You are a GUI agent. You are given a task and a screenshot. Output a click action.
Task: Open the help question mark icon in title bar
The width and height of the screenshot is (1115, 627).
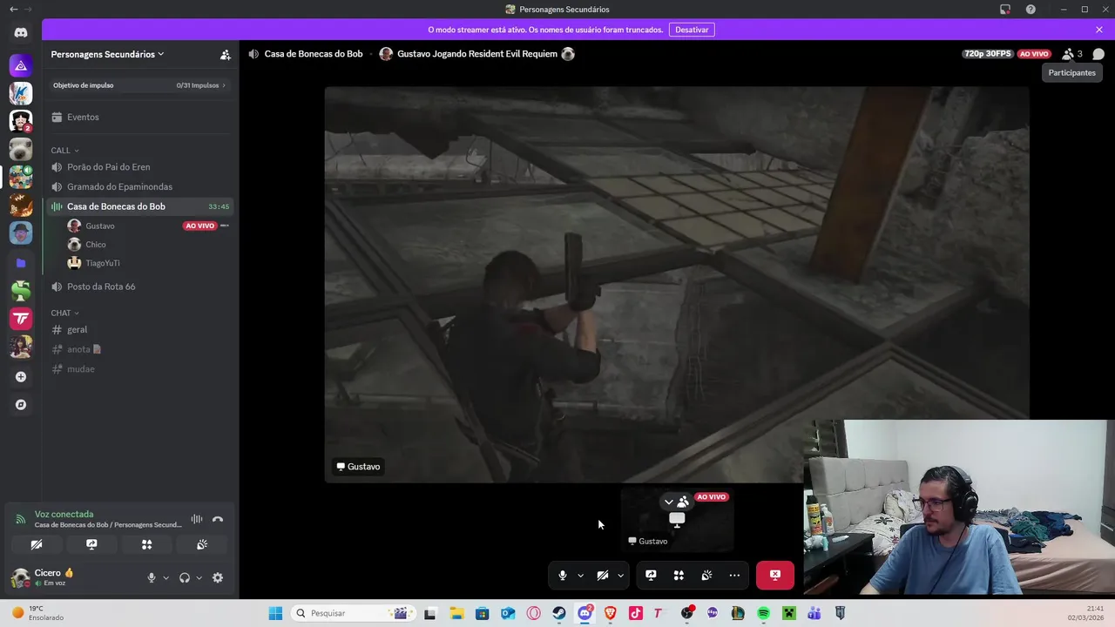(x=1031, y=10)
